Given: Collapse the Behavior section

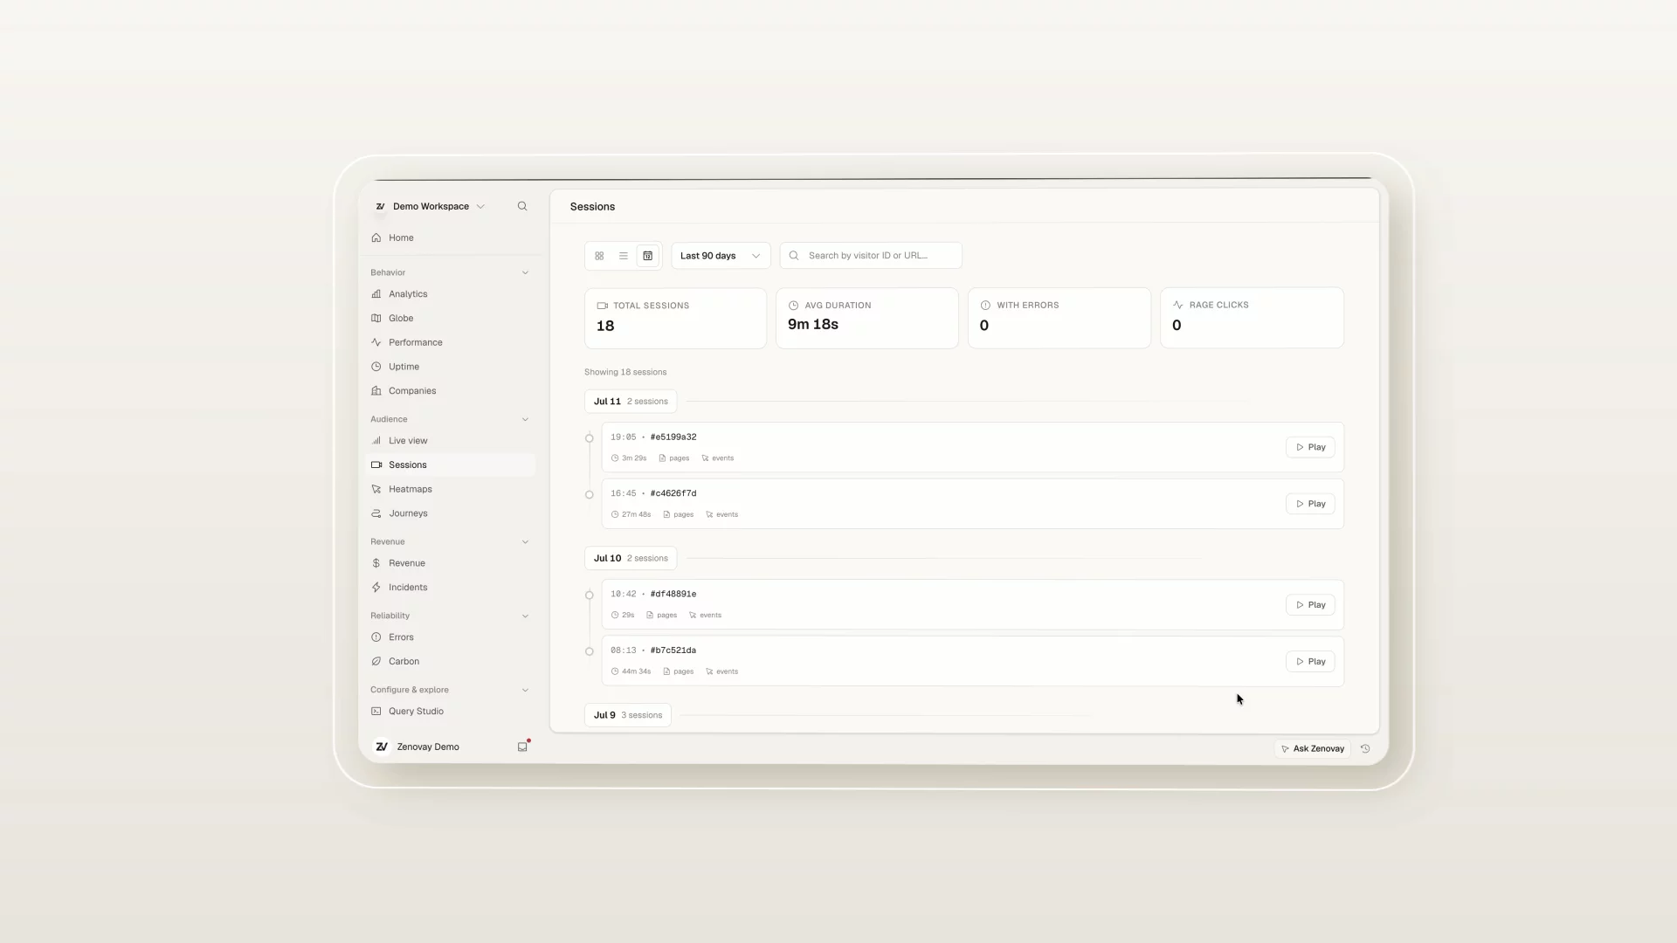Looking at the screenshot, I should click(525, 272).
